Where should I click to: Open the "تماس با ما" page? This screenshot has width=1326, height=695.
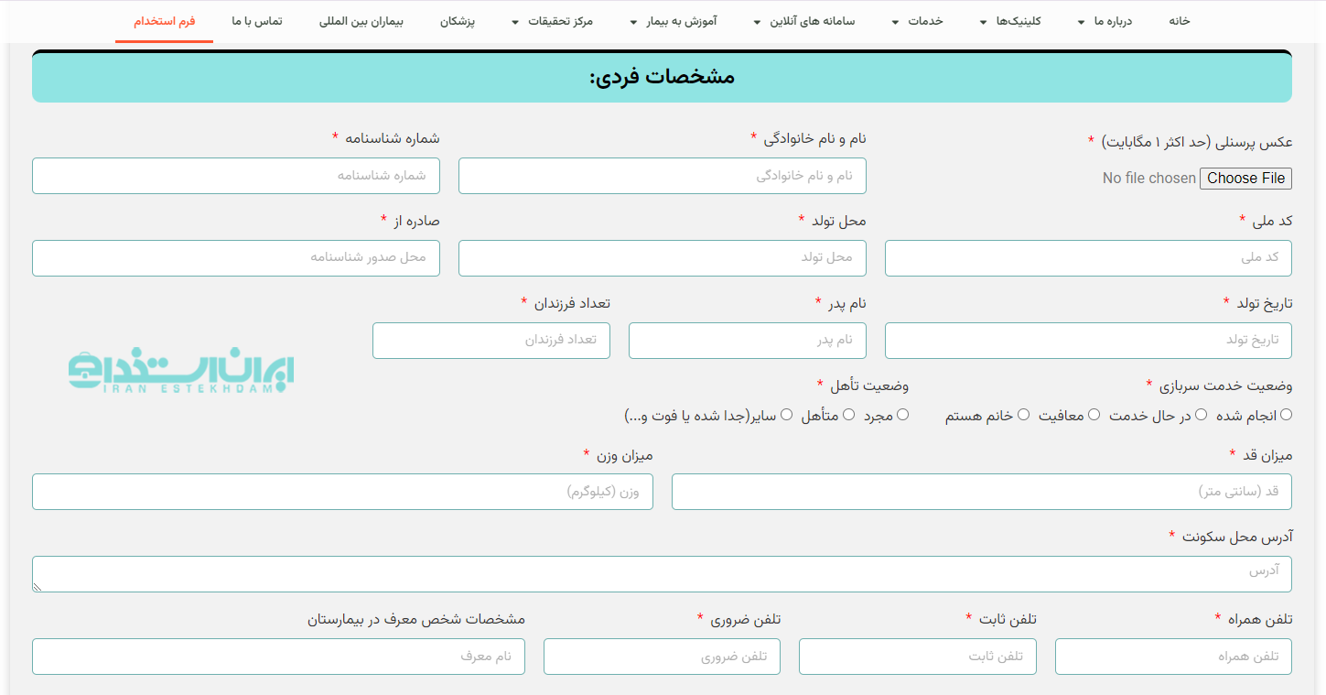[x=257, y=20]
